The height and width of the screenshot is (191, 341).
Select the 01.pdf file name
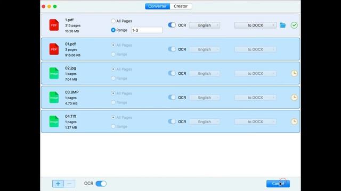pos(70,44)
